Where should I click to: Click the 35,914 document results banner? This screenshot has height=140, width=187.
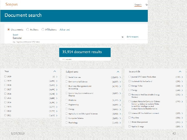click(85, 52)
